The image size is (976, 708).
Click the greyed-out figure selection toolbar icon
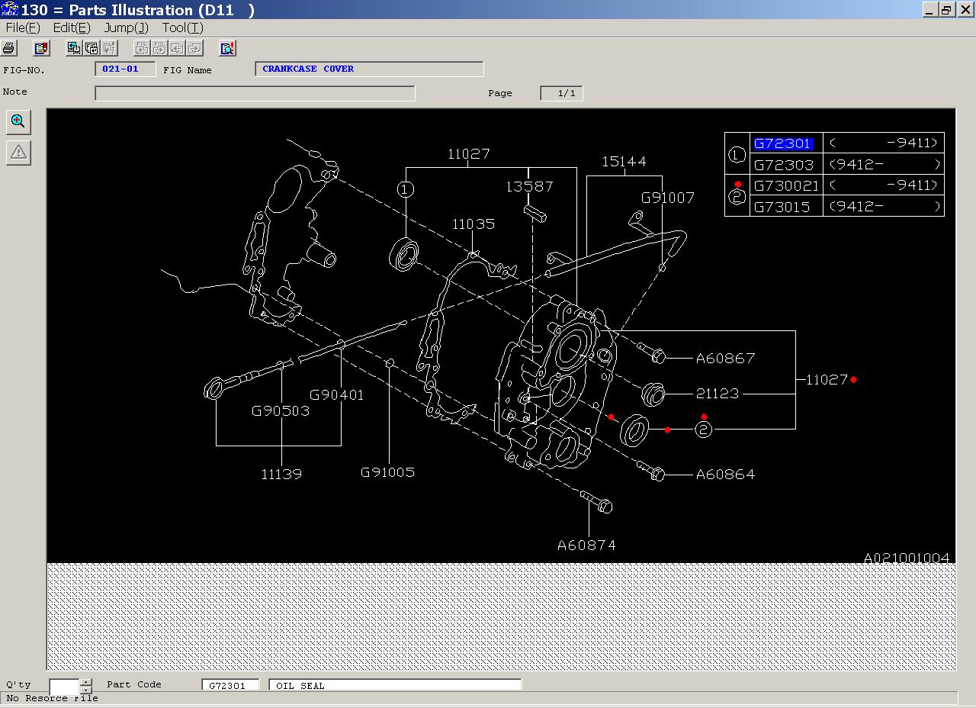[109, 48]
